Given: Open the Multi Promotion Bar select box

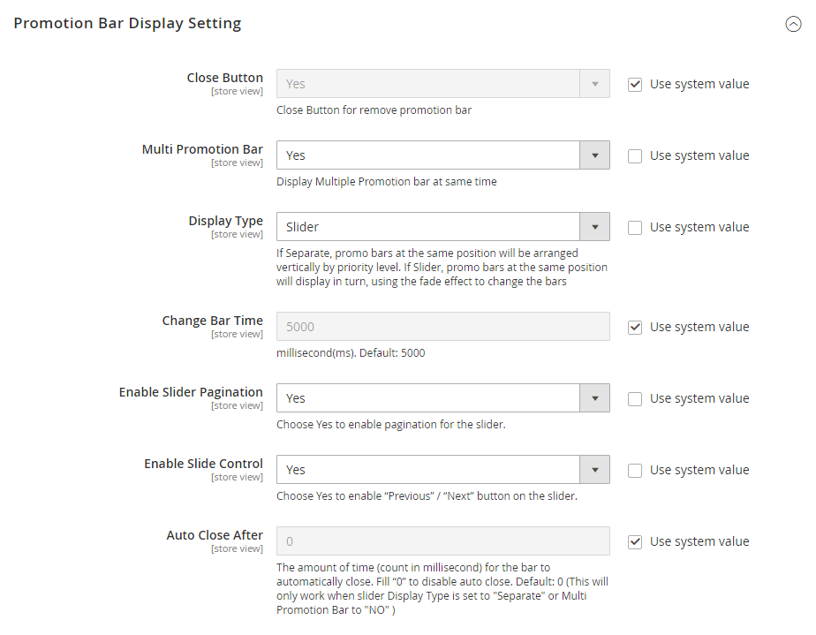Looking at the screenshot, I should click(428, 155).
